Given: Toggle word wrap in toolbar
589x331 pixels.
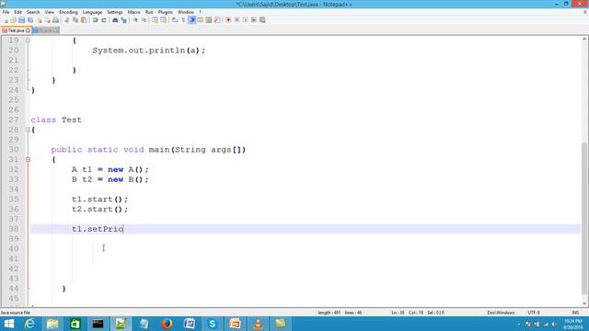Looking at the screenshot, I should tap(175, 20).
